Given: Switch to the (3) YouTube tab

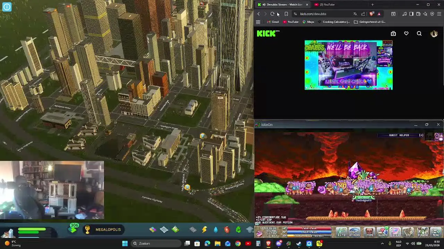Looking at the screenshot, I should coord(327,4).
